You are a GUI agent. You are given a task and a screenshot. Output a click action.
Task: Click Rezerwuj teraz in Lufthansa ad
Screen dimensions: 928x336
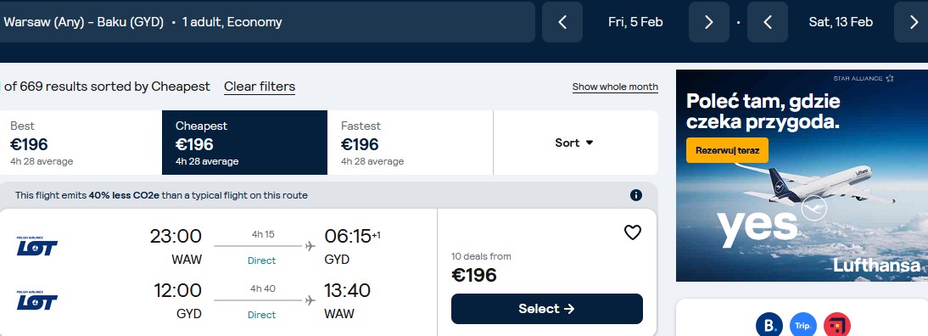(727, 150)
